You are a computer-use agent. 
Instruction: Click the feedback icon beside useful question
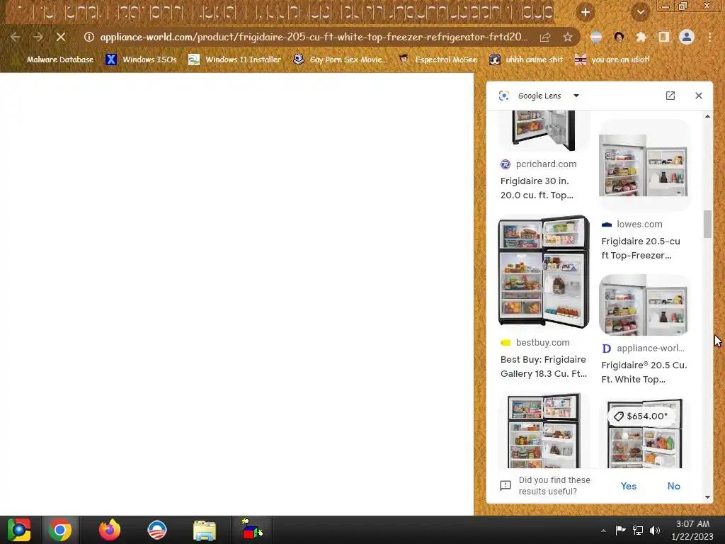pos(506,486)
